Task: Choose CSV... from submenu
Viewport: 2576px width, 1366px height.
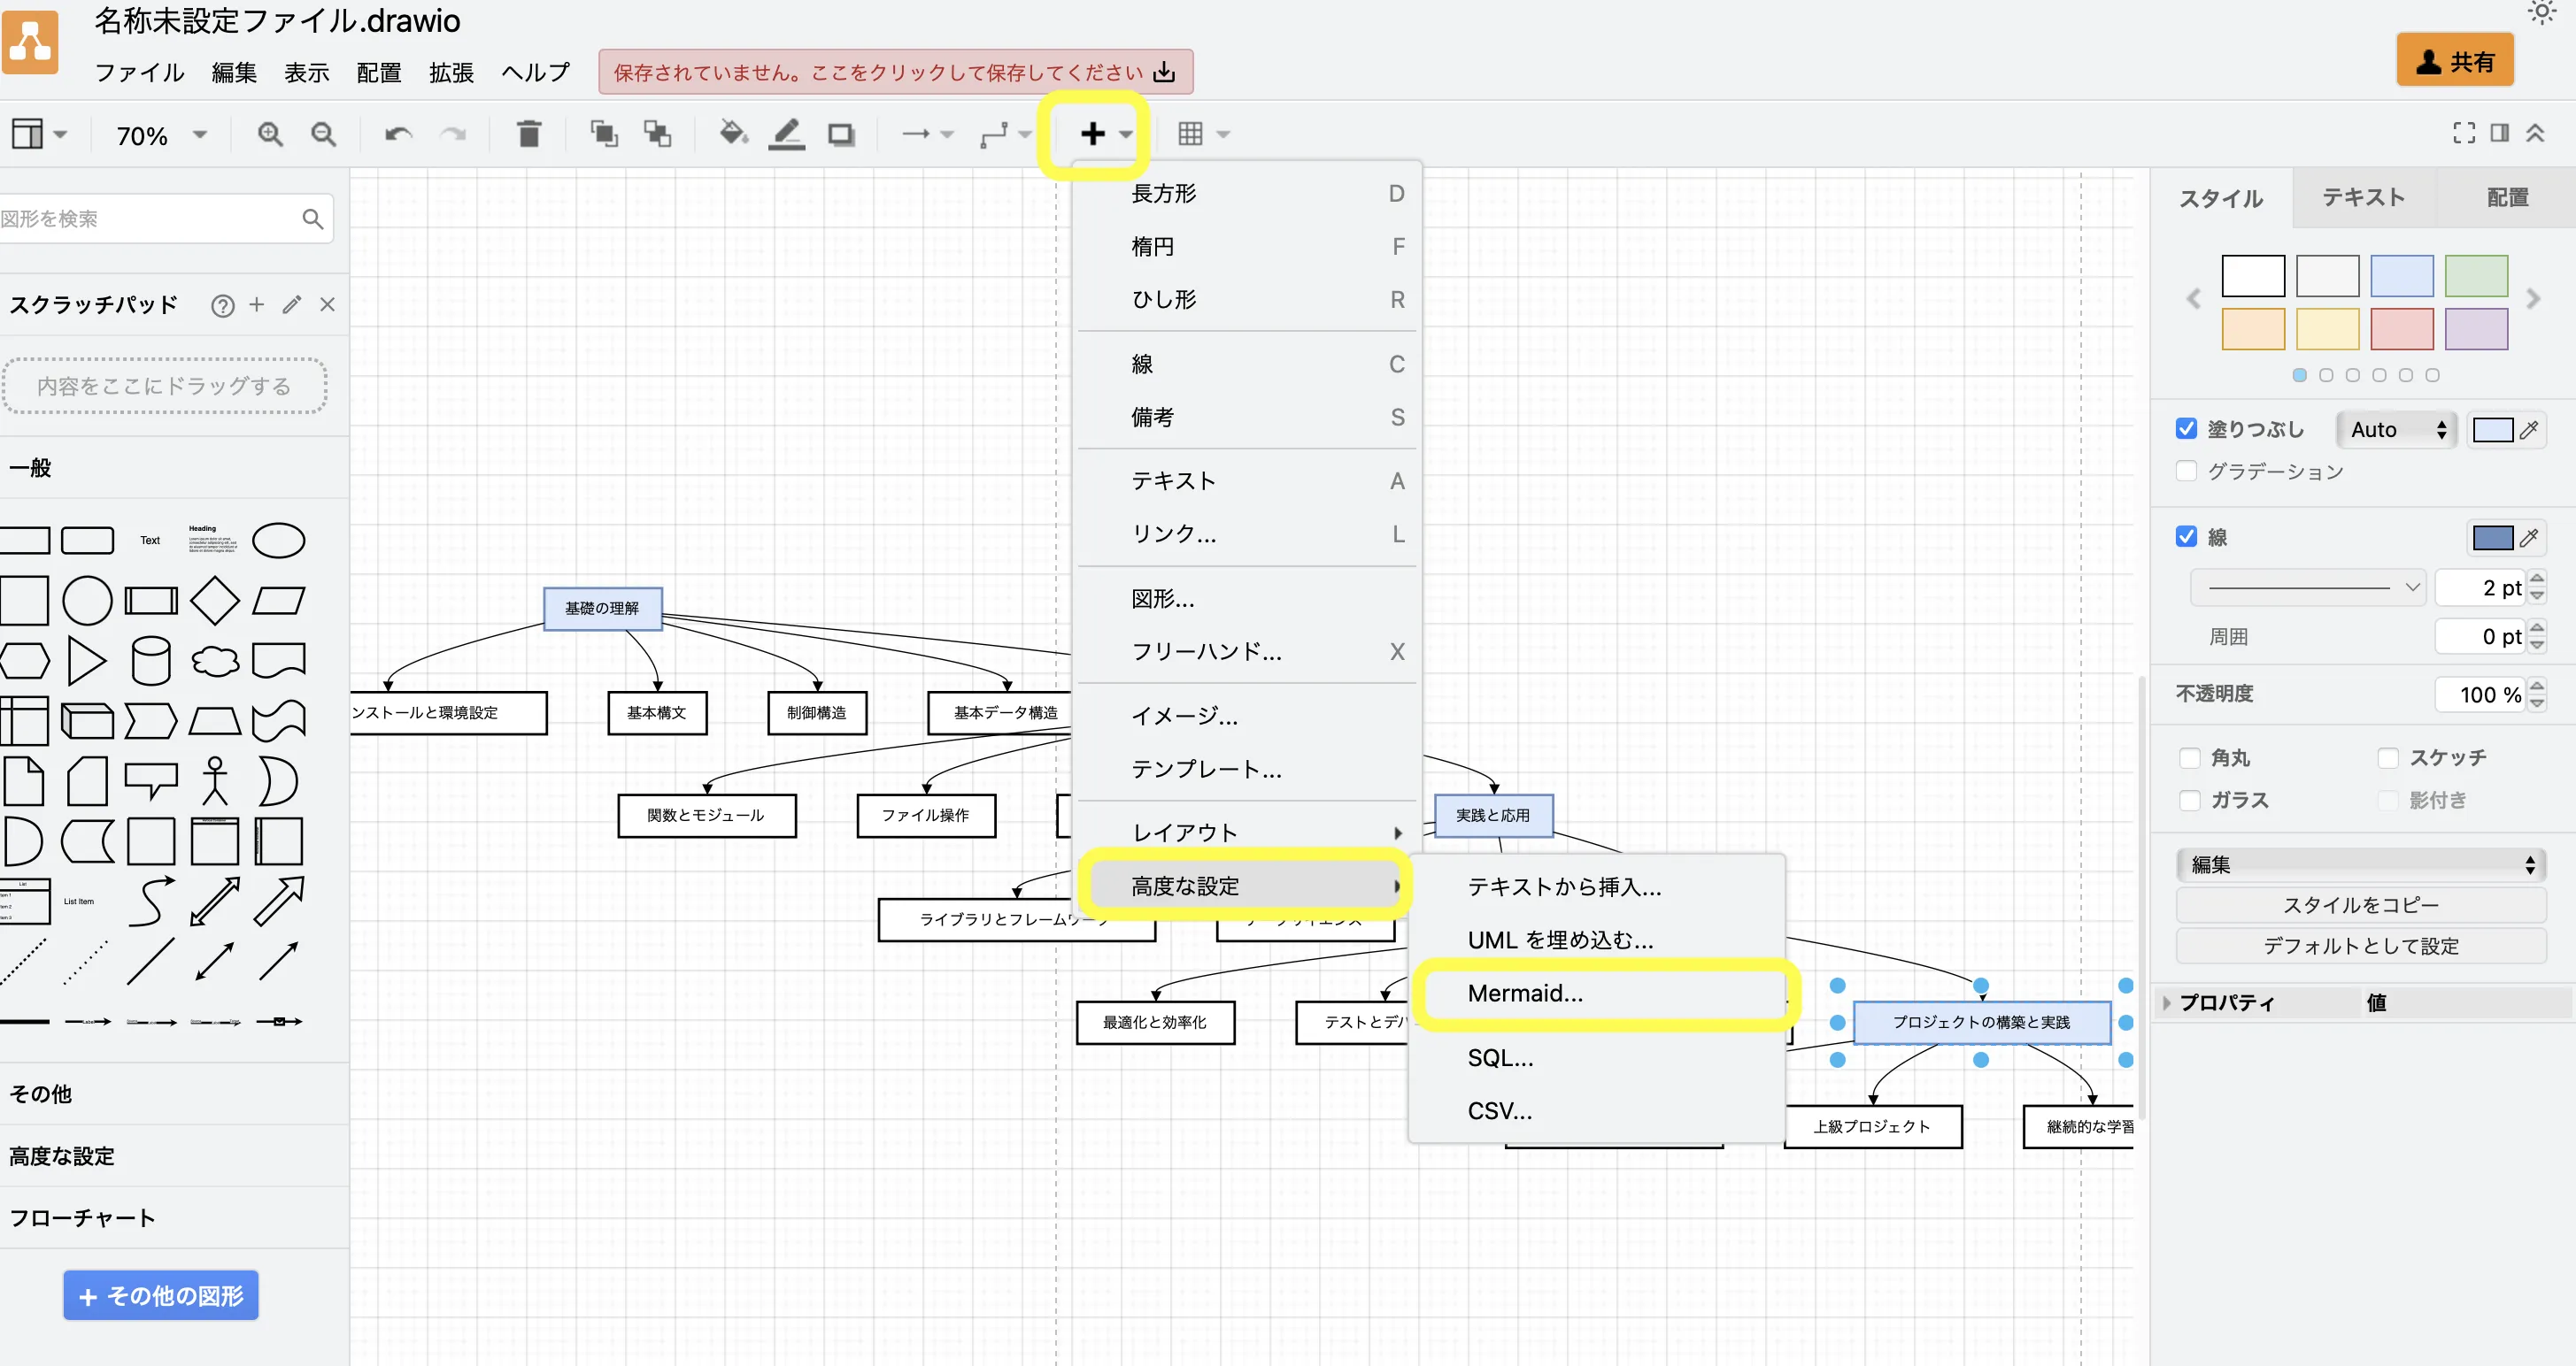Action: (x=1598, y=1110)
